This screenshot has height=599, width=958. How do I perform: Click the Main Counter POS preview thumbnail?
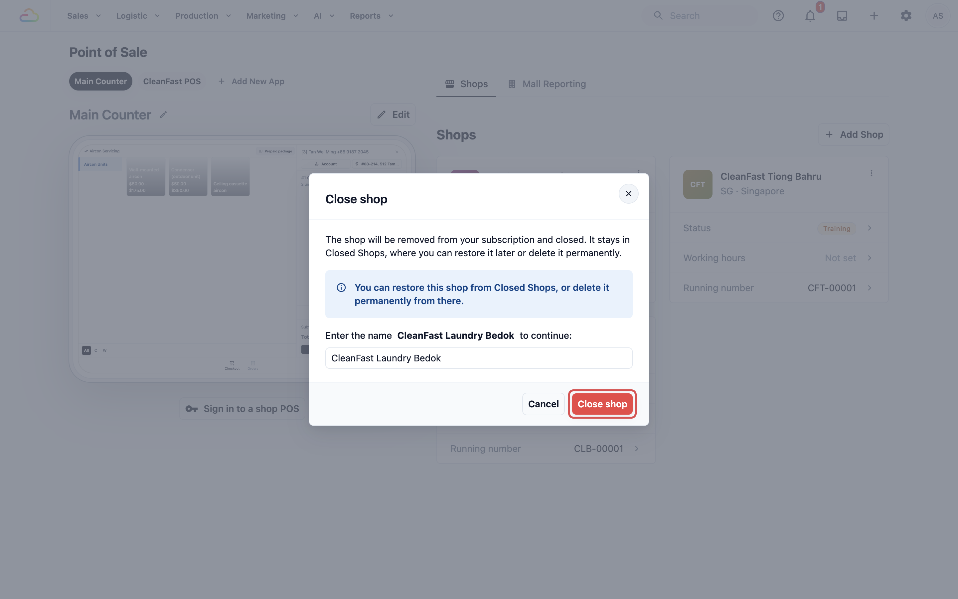(242, 259)
